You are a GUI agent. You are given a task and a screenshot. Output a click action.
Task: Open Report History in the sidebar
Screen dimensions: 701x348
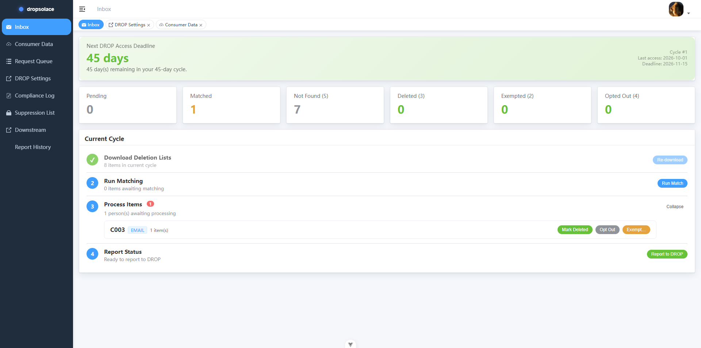click(x=37, y=147)
